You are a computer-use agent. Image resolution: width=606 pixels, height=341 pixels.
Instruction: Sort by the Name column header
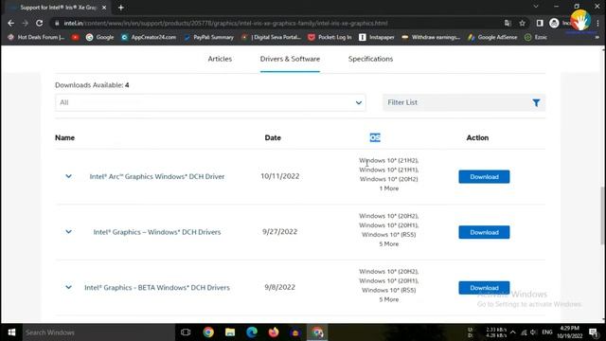coord(65,137)
